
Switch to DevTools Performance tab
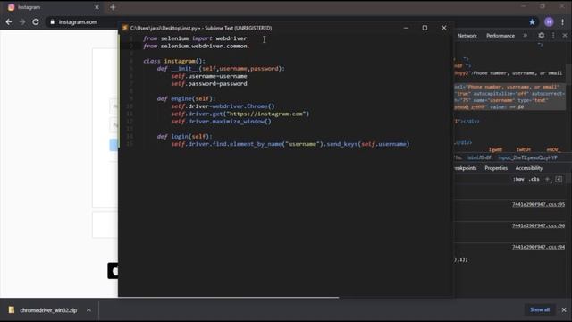[x=500, y=36]
